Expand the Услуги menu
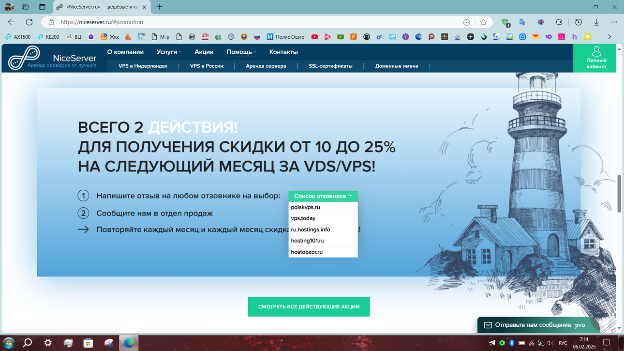Image resolution: width=624 pixels, height=351 pixels. click(x=169, y=52)
